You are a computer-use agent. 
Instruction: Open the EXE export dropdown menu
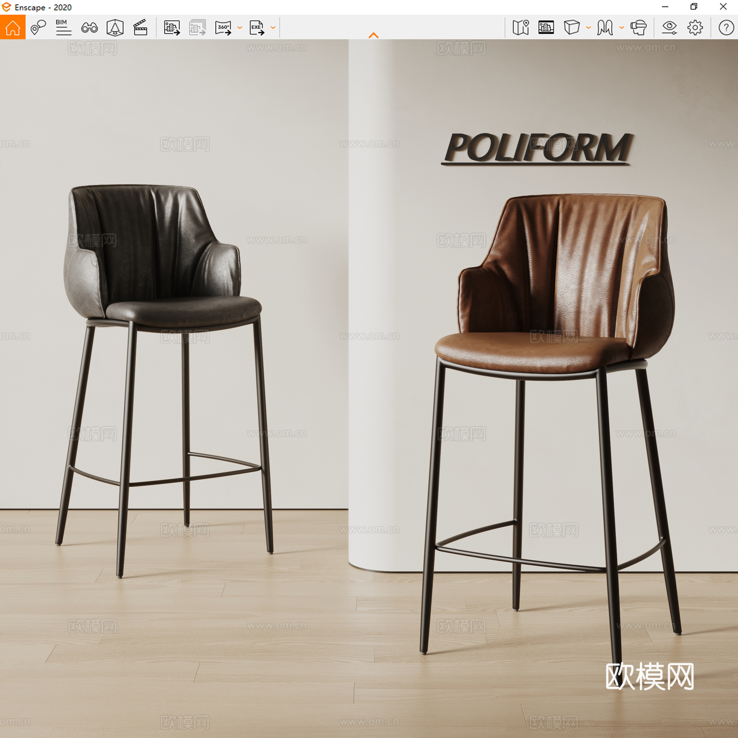(x=272, y=27)
